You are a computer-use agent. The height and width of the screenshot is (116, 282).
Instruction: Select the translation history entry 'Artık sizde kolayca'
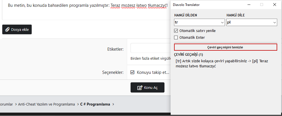click(x=222, y=64)
